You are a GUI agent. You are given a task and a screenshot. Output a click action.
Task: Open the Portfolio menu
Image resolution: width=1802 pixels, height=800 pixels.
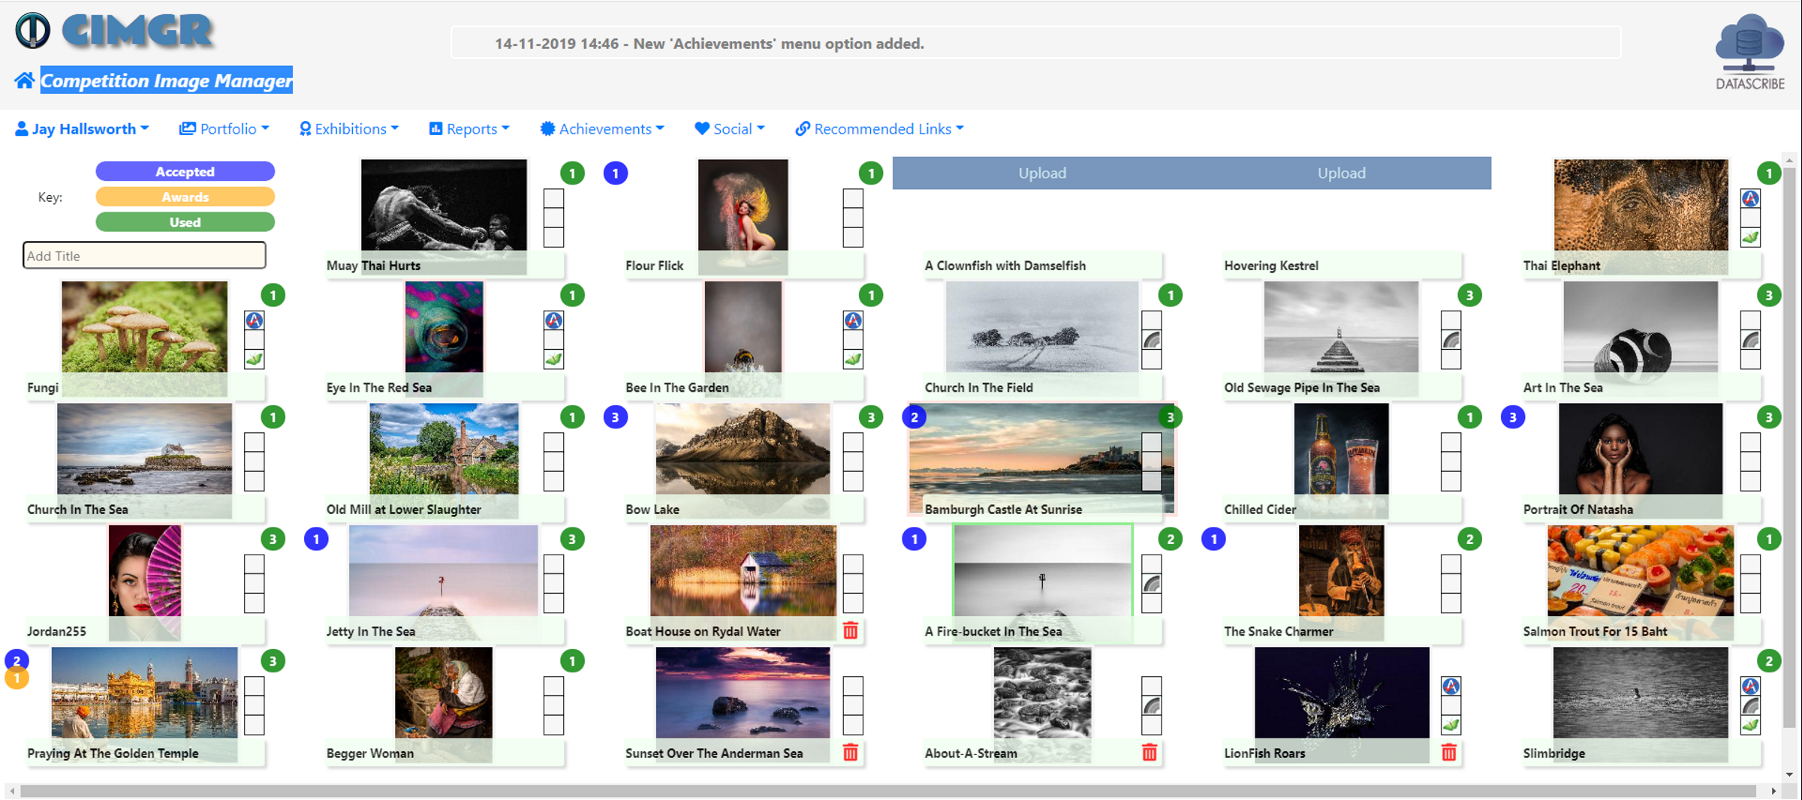pyautogui.click(x=224, y=129)
